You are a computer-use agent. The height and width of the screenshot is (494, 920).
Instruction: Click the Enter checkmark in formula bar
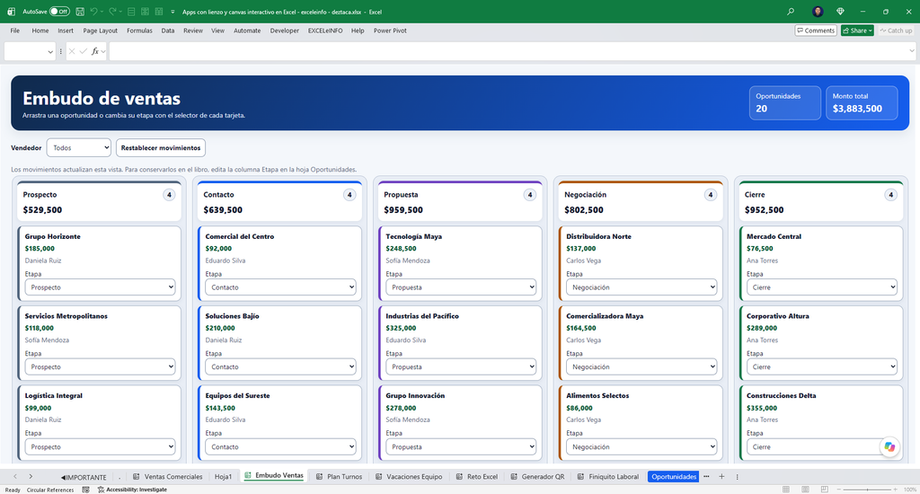(84, 51)
